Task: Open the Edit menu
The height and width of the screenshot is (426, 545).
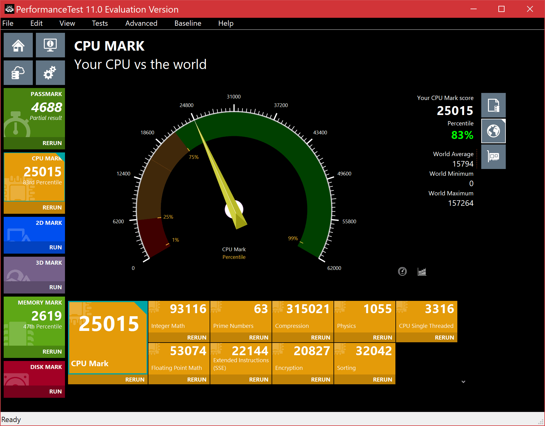Action: 36,23
